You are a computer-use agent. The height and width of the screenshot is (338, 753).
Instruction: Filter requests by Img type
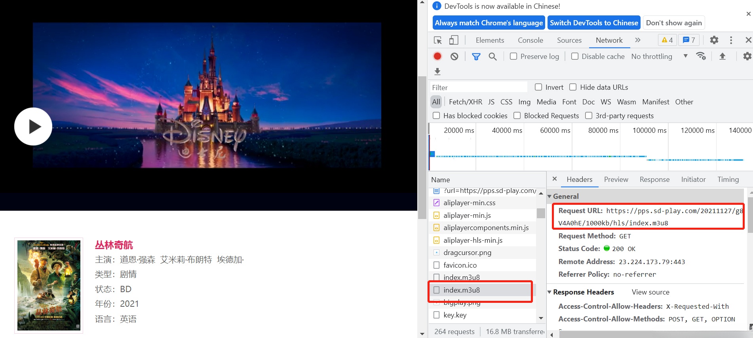pos(524,102)
